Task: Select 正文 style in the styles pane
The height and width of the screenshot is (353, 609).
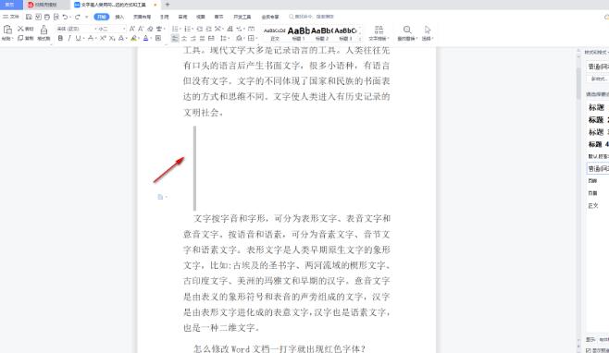Action: tap(597, 205)
